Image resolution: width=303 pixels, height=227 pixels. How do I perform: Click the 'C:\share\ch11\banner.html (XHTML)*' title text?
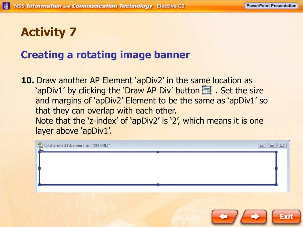click(77, 145)
